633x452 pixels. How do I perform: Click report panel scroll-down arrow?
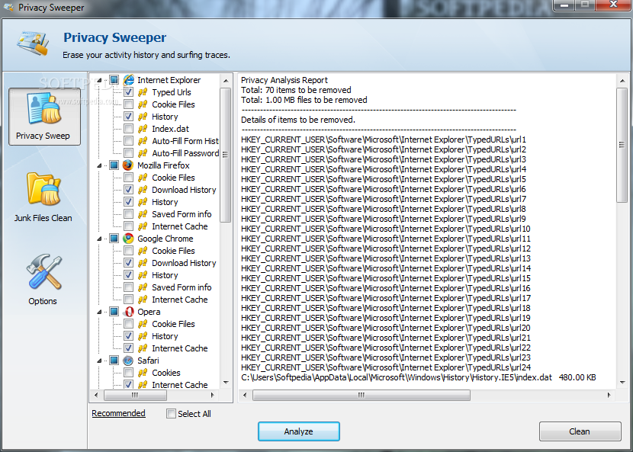point(622,382)
